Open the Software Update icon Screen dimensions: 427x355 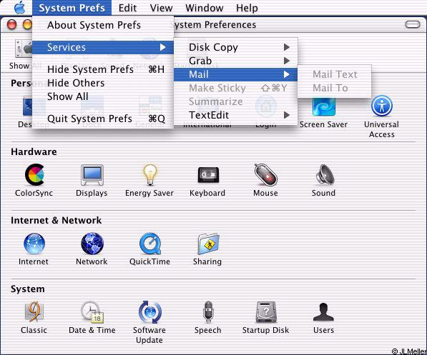coord(149,311)
